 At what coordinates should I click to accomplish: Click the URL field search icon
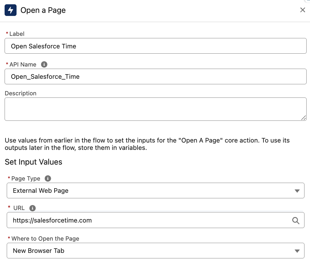tap(296, 220)
